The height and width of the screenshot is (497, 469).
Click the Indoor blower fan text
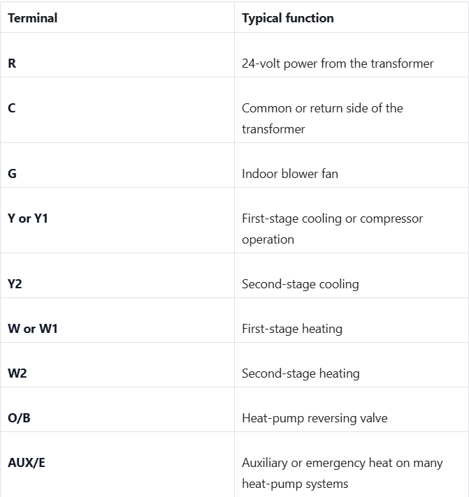coord(290,174)
